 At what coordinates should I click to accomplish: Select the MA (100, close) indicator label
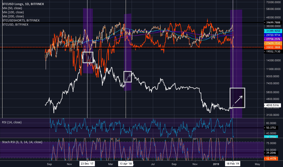pyautogui.click(x=13, y=12)
